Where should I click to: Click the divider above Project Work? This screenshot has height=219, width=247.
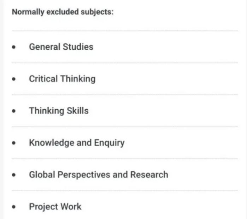point(125,190)
